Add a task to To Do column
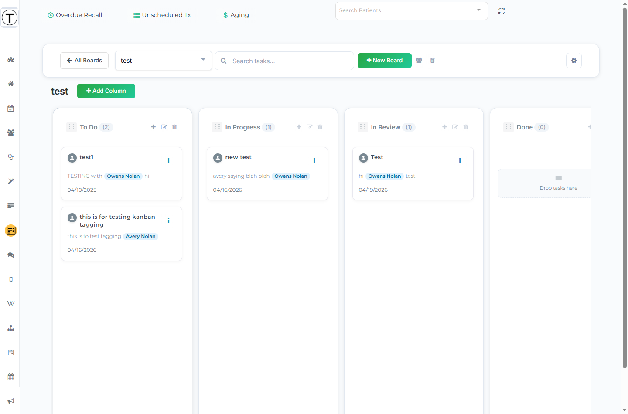The height and width of the screenshot is (414, 628). click(153, 127)
